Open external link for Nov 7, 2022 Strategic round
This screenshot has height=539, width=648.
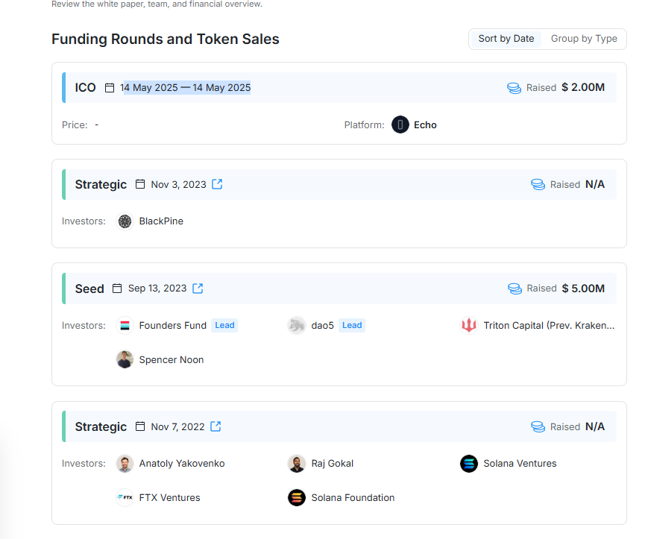click(x=216, y=426)
